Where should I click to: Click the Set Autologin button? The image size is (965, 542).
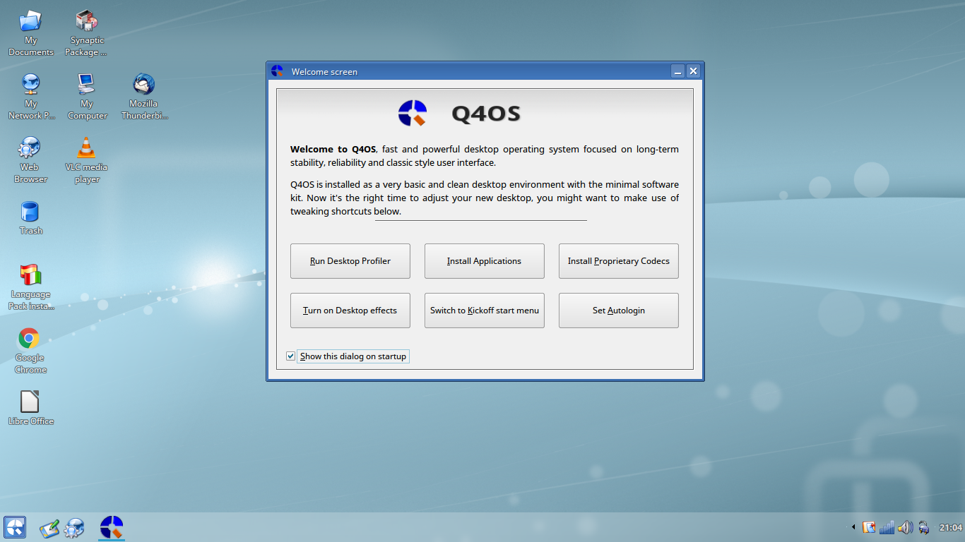coord(619,311)
